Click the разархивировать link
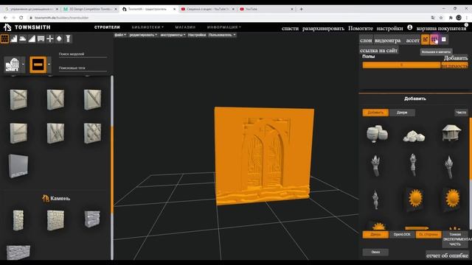472x265 pixels. (323, 29)
